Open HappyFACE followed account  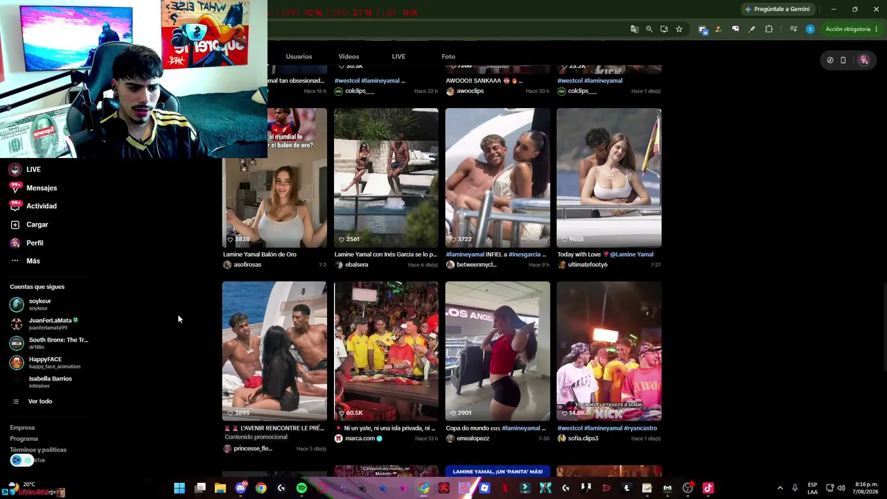[45, 362]
